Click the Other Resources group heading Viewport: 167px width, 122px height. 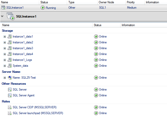pyautogui.click(x=14, y=84)
